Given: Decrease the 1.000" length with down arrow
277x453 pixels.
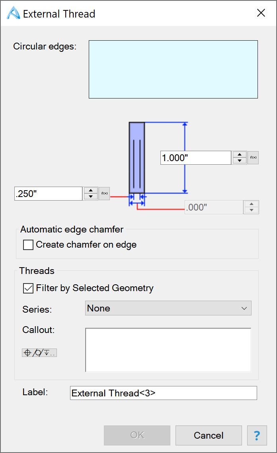Looking at the screenshot, I should [x=240, y=161].
